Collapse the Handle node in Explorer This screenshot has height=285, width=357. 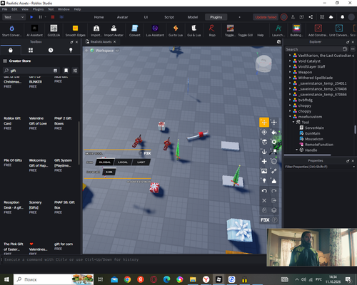click(297, 150)
